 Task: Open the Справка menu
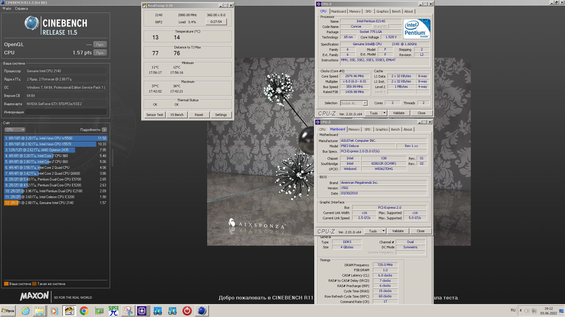21,9
